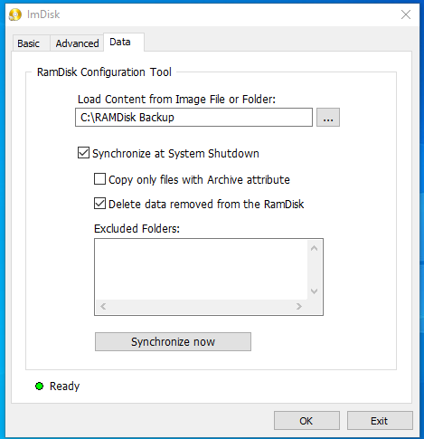
Task: Click the Exit button
Action: pos(380,421)
